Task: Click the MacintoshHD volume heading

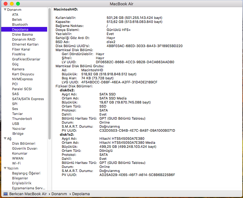Action: 66,10
